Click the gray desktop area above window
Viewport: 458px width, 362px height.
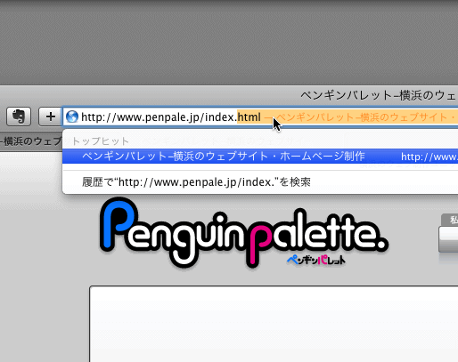point(229,42)
